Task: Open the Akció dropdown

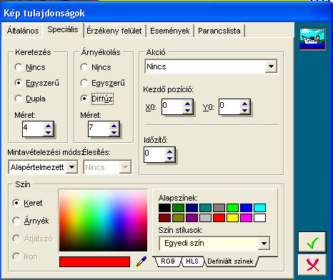Action: click(x=271, y=66)
